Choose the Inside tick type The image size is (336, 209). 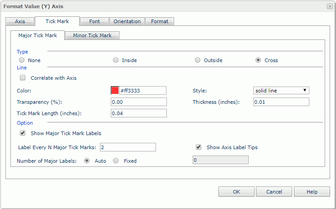point(116,60)
